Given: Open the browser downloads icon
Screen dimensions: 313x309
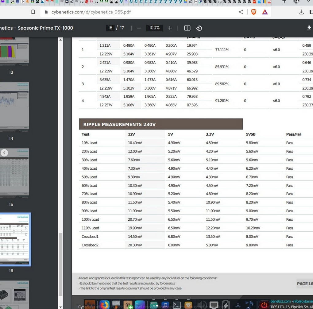Looking at the screenshot, I should [x=301, y=12].
